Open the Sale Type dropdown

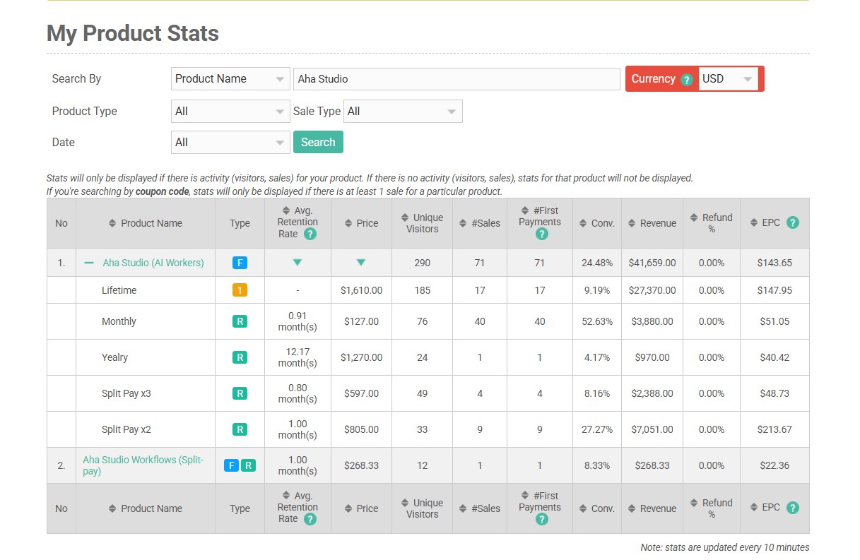point(403,112)
